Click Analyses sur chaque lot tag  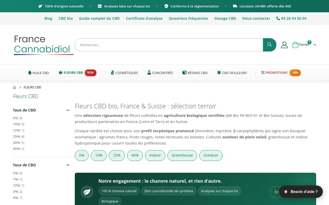point(220,191)
